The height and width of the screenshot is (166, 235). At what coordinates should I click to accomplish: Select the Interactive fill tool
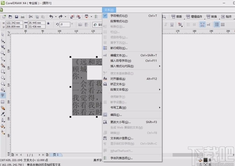(x=3, y=132)
